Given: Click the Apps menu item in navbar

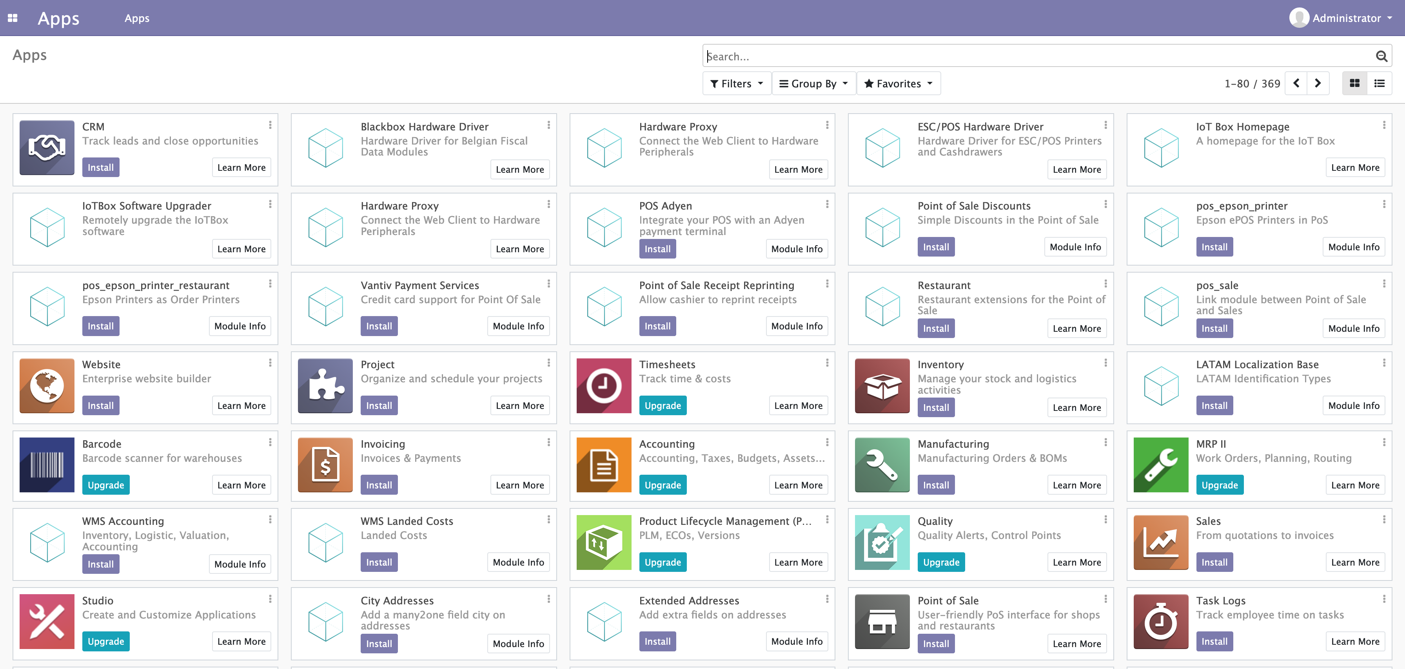Looking at the screenshot, I should coord(137,18).
